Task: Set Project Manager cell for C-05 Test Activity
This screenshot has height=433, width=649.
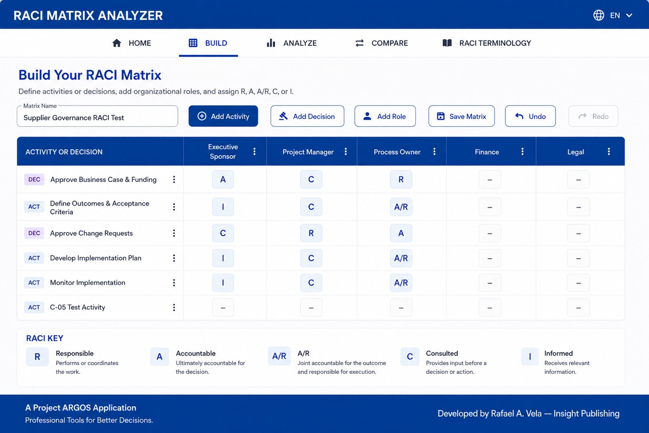Action: coord(311,307)
